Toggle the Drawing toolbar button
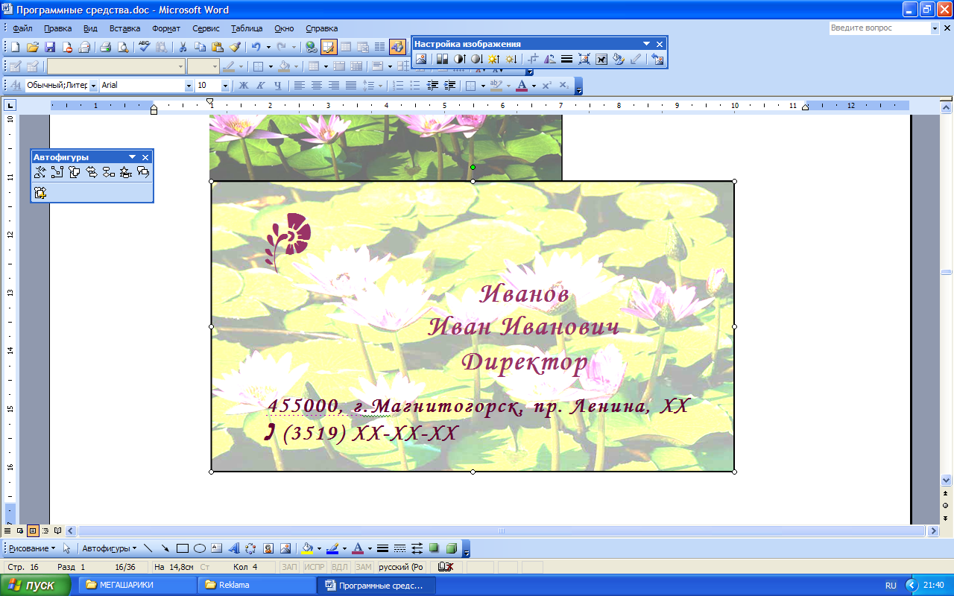 click(x=397, y=47)
